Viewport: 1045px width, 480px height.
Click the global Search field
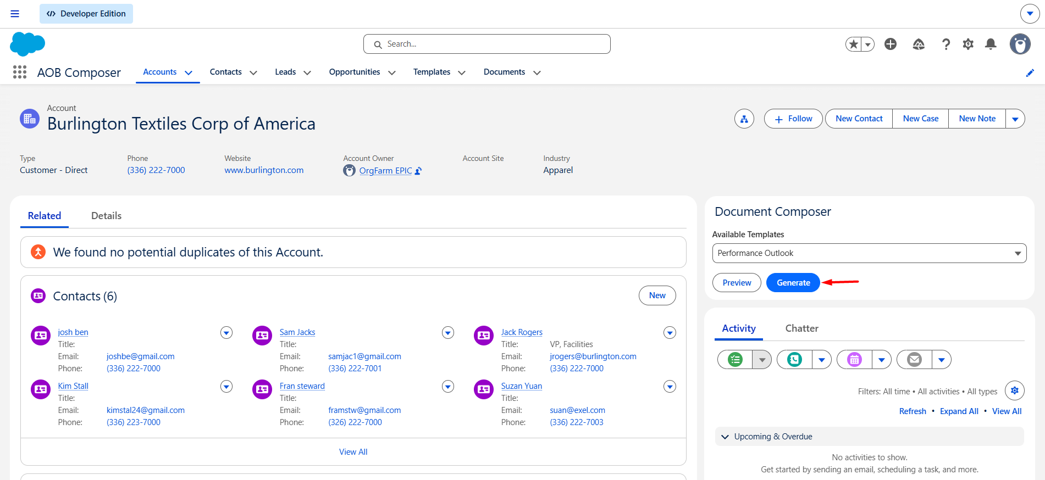click(x=487, y=44)
